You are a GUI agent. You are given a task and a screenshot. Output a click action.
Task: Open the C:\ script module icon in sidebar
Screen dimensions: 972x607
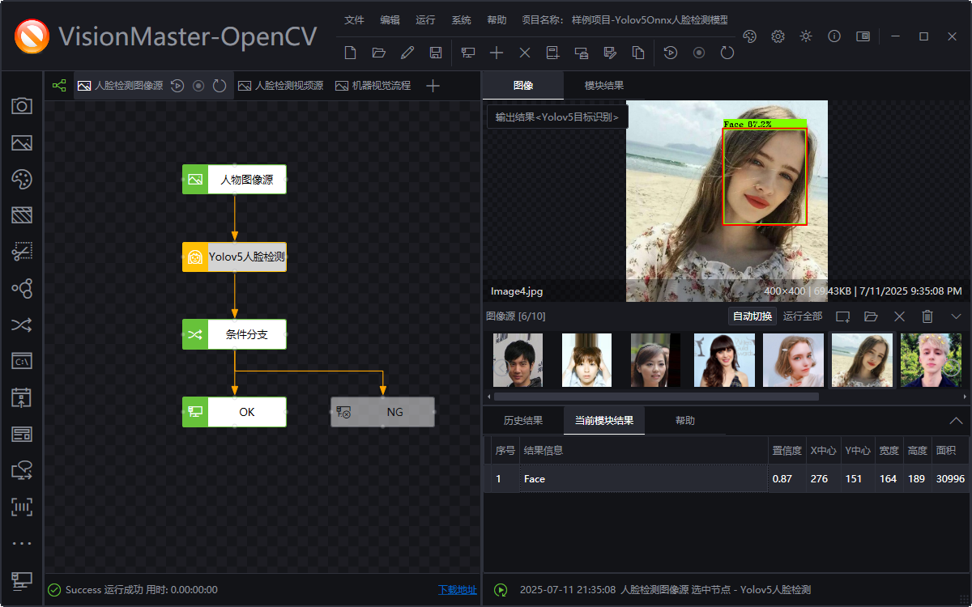(22, 360)
